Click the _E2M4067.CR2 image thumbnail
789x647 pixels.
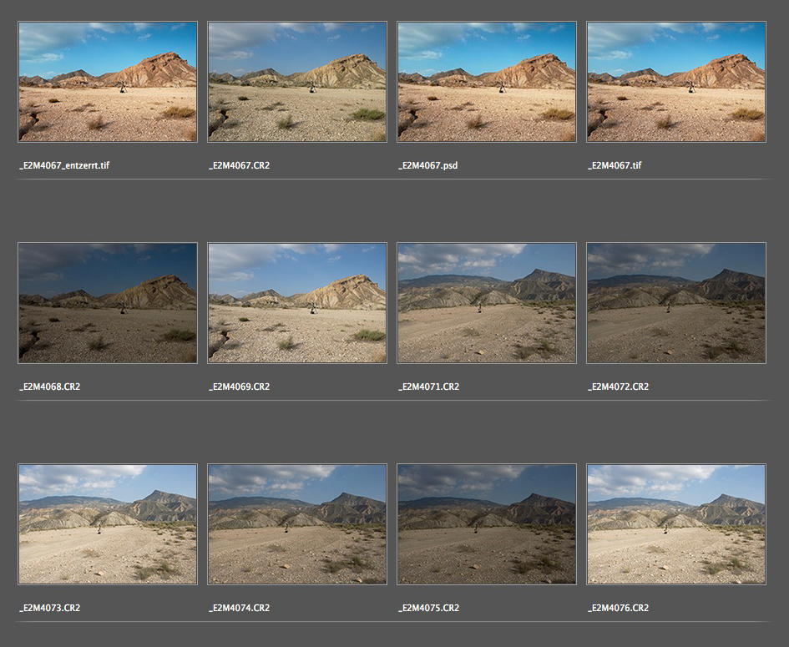tap(297, 82)
